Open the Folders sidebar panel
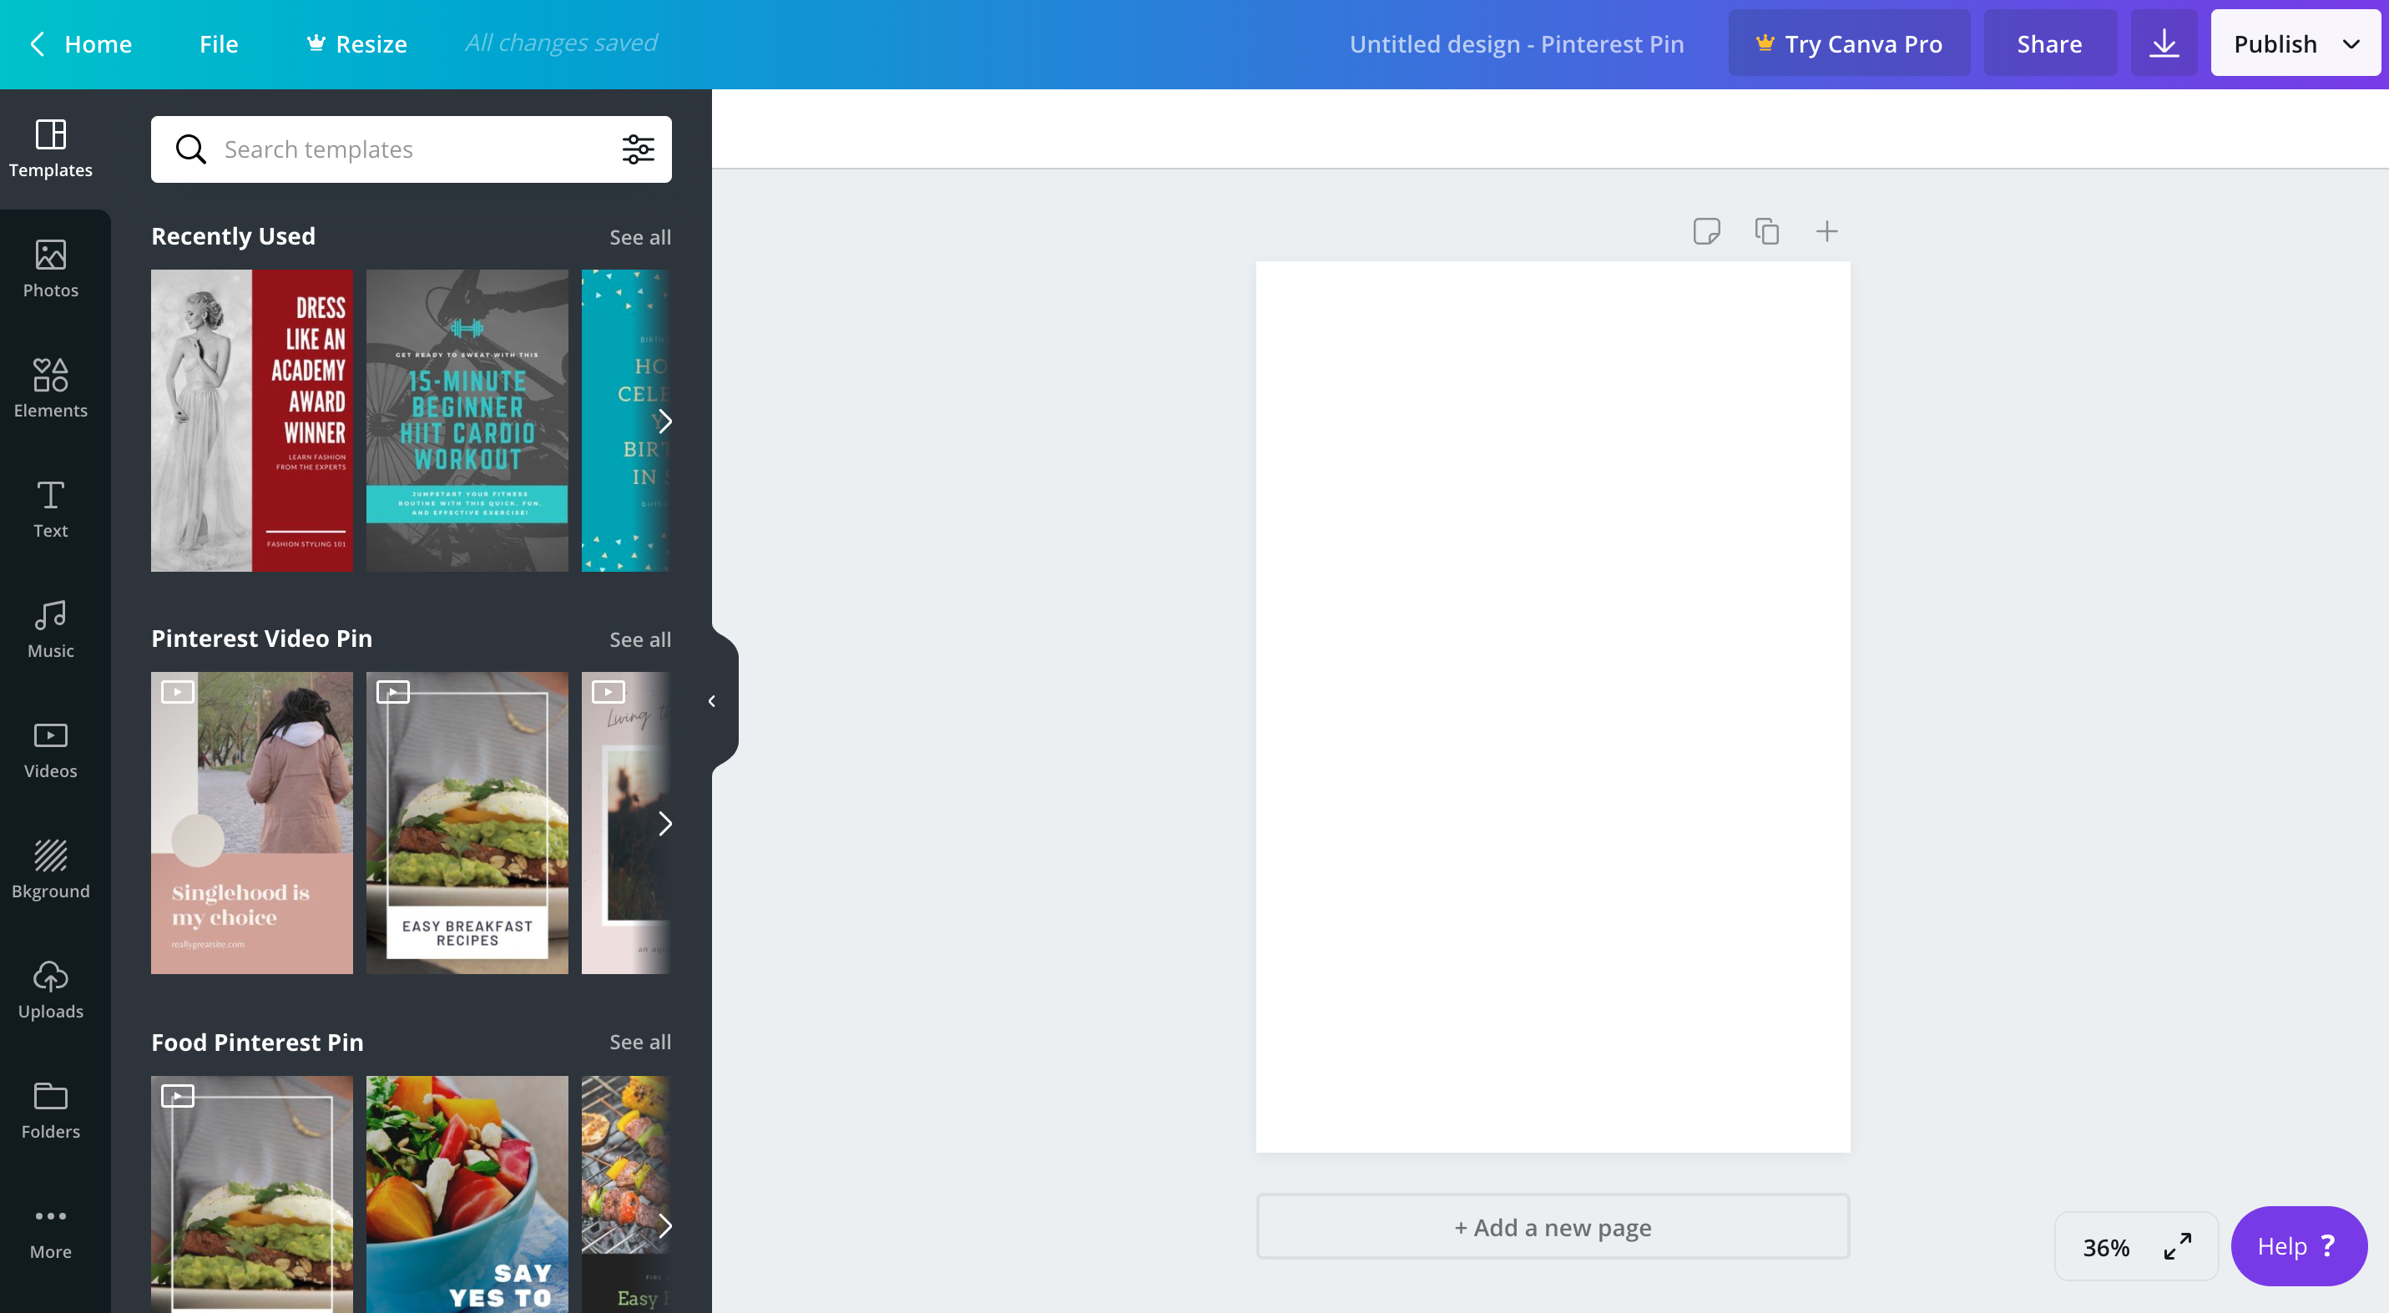The height and width of the screenshot is (1313, 2389). coord(50,1110)
